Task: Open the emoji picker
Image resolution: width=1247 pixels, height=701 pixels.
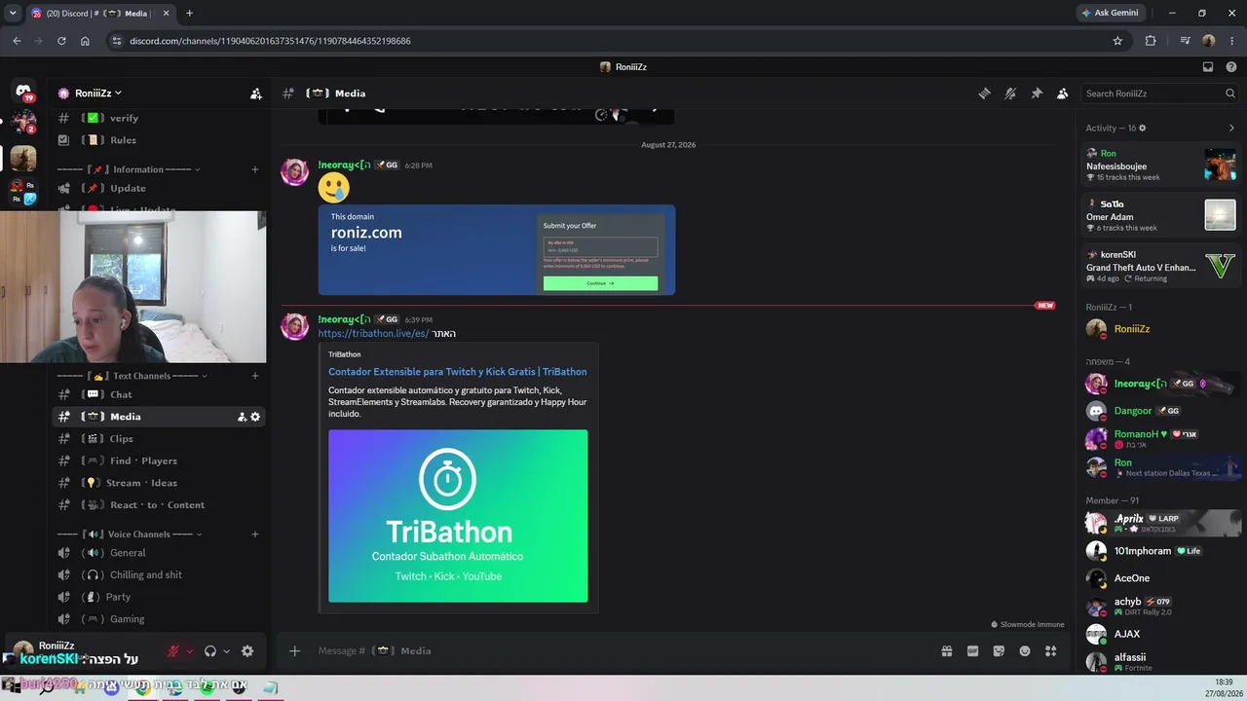Action: 1025,651
